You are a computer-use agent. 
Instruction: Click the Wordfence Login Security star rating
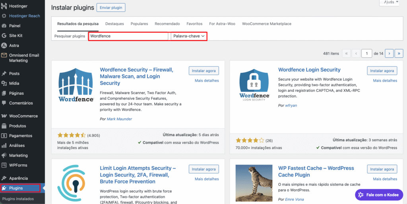250,141
